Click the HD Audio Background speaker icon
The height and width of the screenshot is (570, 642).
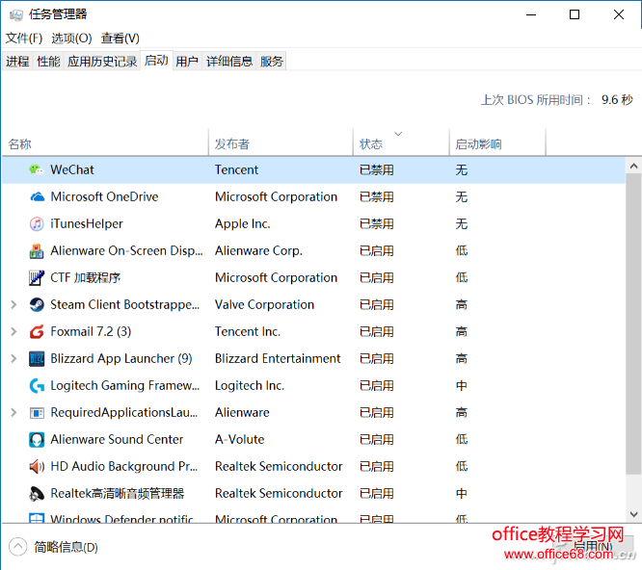pos(37,467)
